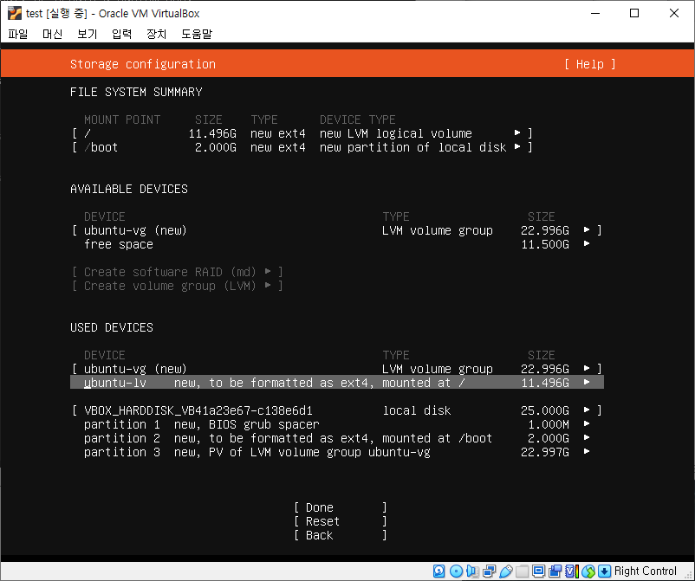Select the Done button
This screenshot has height=581, width=695.
[x=341, y=507]
